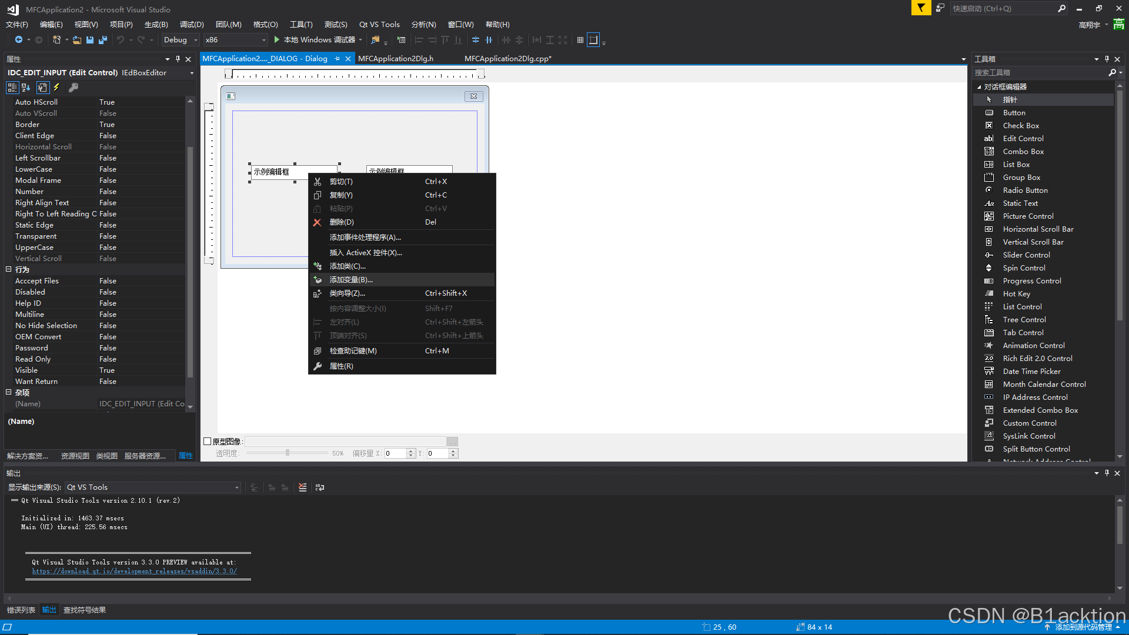
Task: Click 添加到源代码管理 in the status bar
Action: (x=1085, y=626)
